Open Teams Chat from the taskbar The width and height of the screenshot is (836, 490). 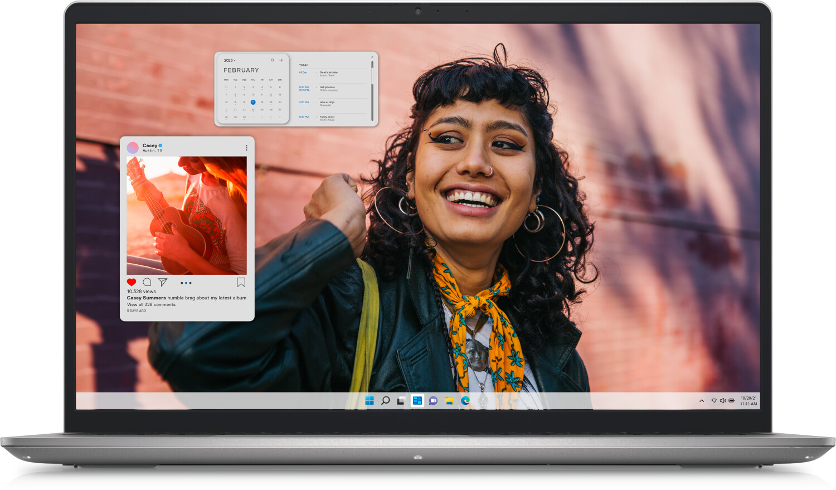433,401
